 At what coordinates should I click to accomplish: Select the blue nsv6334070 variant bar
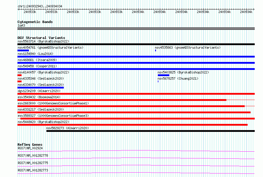point(40,88)
